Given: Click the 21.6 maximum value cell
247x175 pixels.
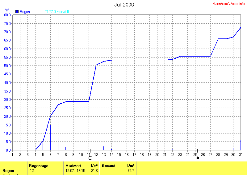Looking at the screenshot, I should pos(94,170).
